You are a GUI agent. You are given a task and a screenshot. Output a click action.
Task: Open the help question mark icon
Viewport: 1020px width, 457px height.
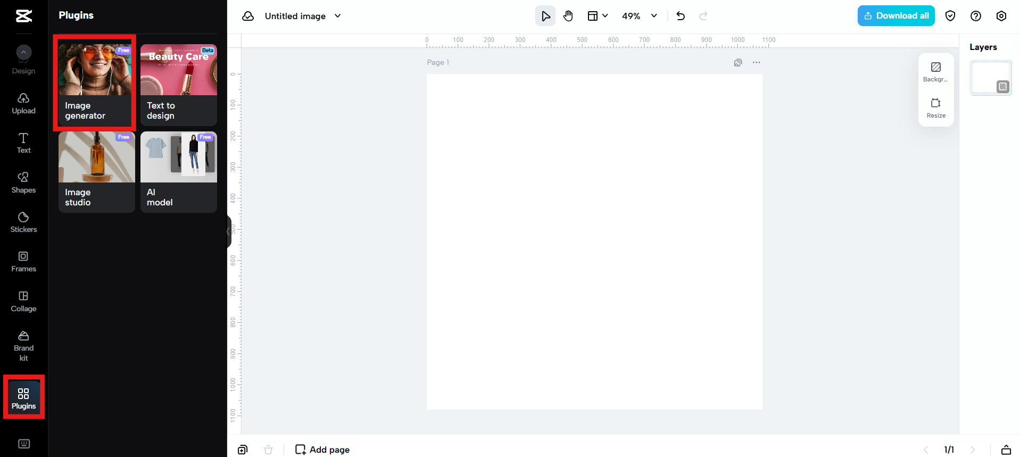pos(976,16)
